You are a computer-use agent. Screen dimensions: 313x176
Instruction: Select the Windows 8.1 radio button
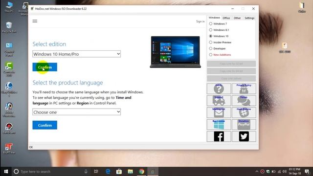(211, 30)
